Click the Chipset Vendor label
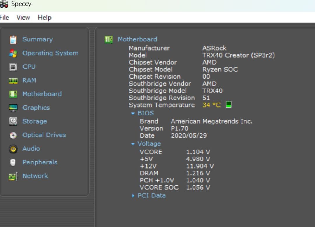The image size is (315, 227). [x=153, y=63]
